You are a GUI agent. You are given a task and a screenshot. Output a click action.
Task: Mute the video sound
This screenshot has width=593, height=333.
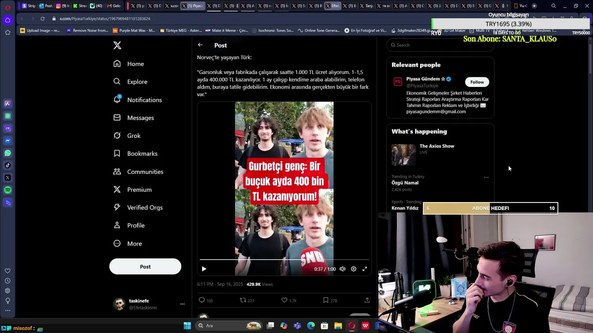tap(342, 269)
